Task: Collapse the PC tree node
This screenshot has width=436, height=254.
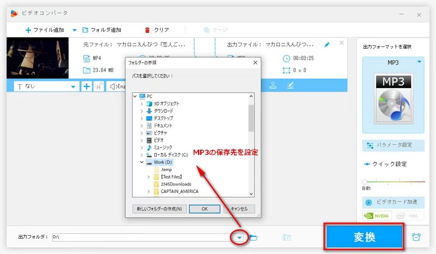Action: pyautogui.click(x=135, y=96)
